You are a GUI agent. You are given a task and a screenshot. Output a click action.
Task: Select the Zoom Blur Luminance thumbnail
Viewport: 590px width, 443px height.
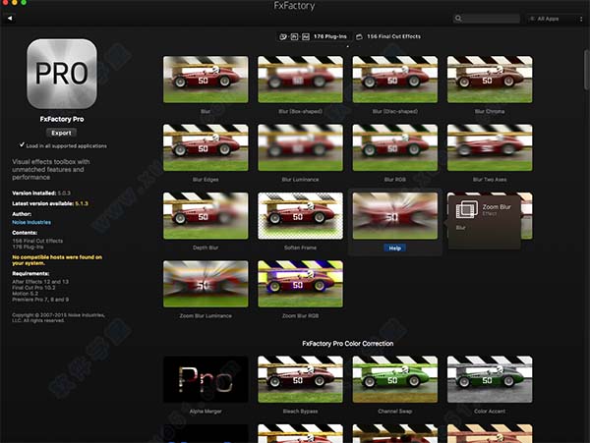[x=206, y=284]
